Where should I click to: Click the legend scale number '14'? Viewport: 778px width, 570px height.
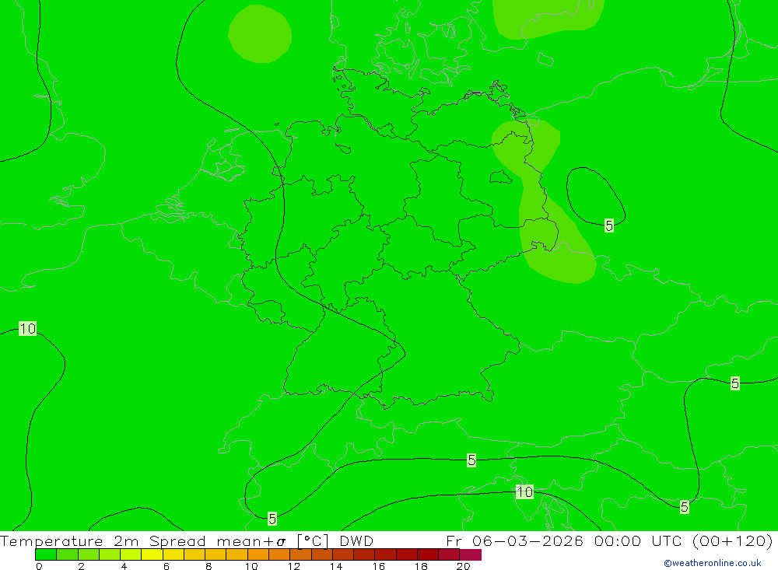(x=336, y=566)
